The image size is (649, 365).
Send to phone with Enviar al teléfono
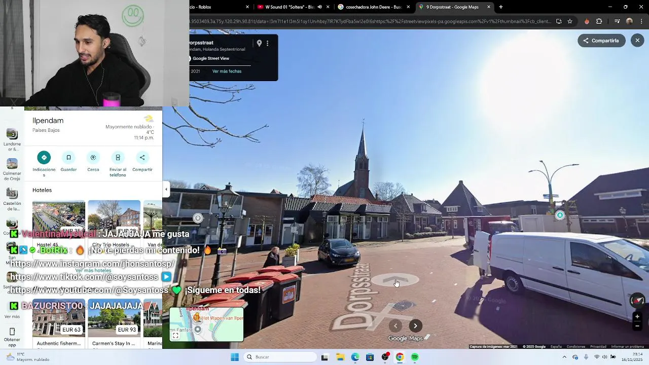(x=118, y=158)
